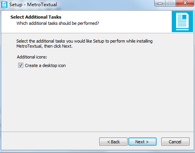
Task: Open the MetroTextual title bar system icon
Action: tap(4, 5)
